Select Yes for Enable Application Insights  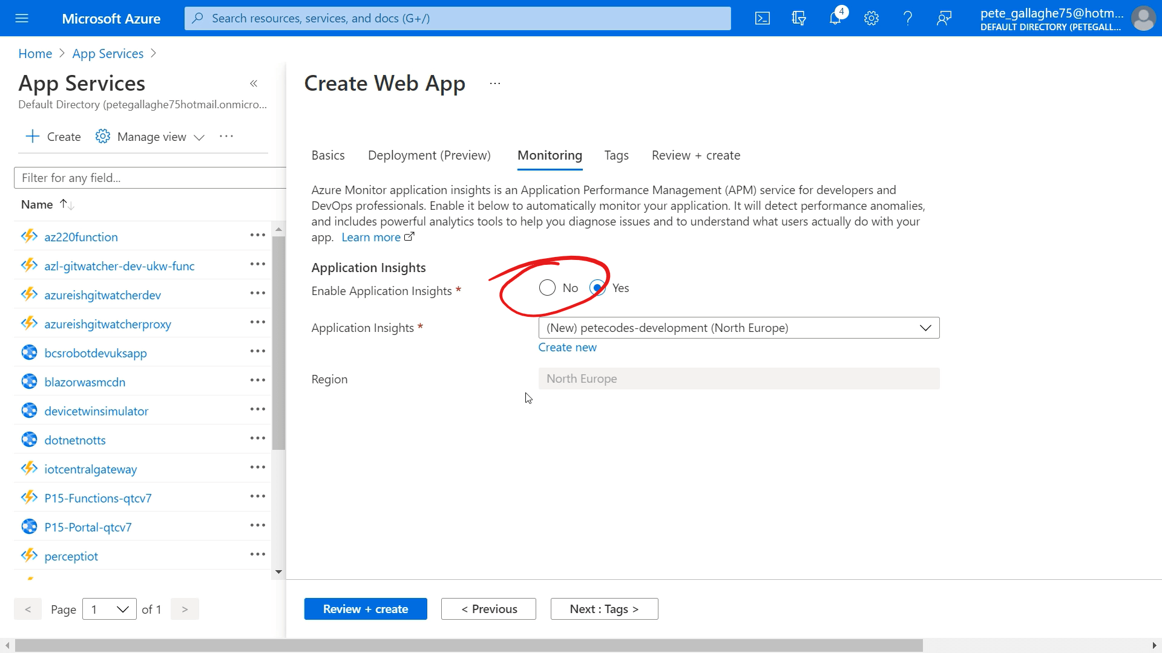point(597,288)
